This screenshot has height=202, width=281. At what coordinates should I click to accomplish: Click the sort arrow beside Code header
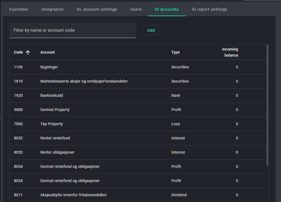coord(28,52)
